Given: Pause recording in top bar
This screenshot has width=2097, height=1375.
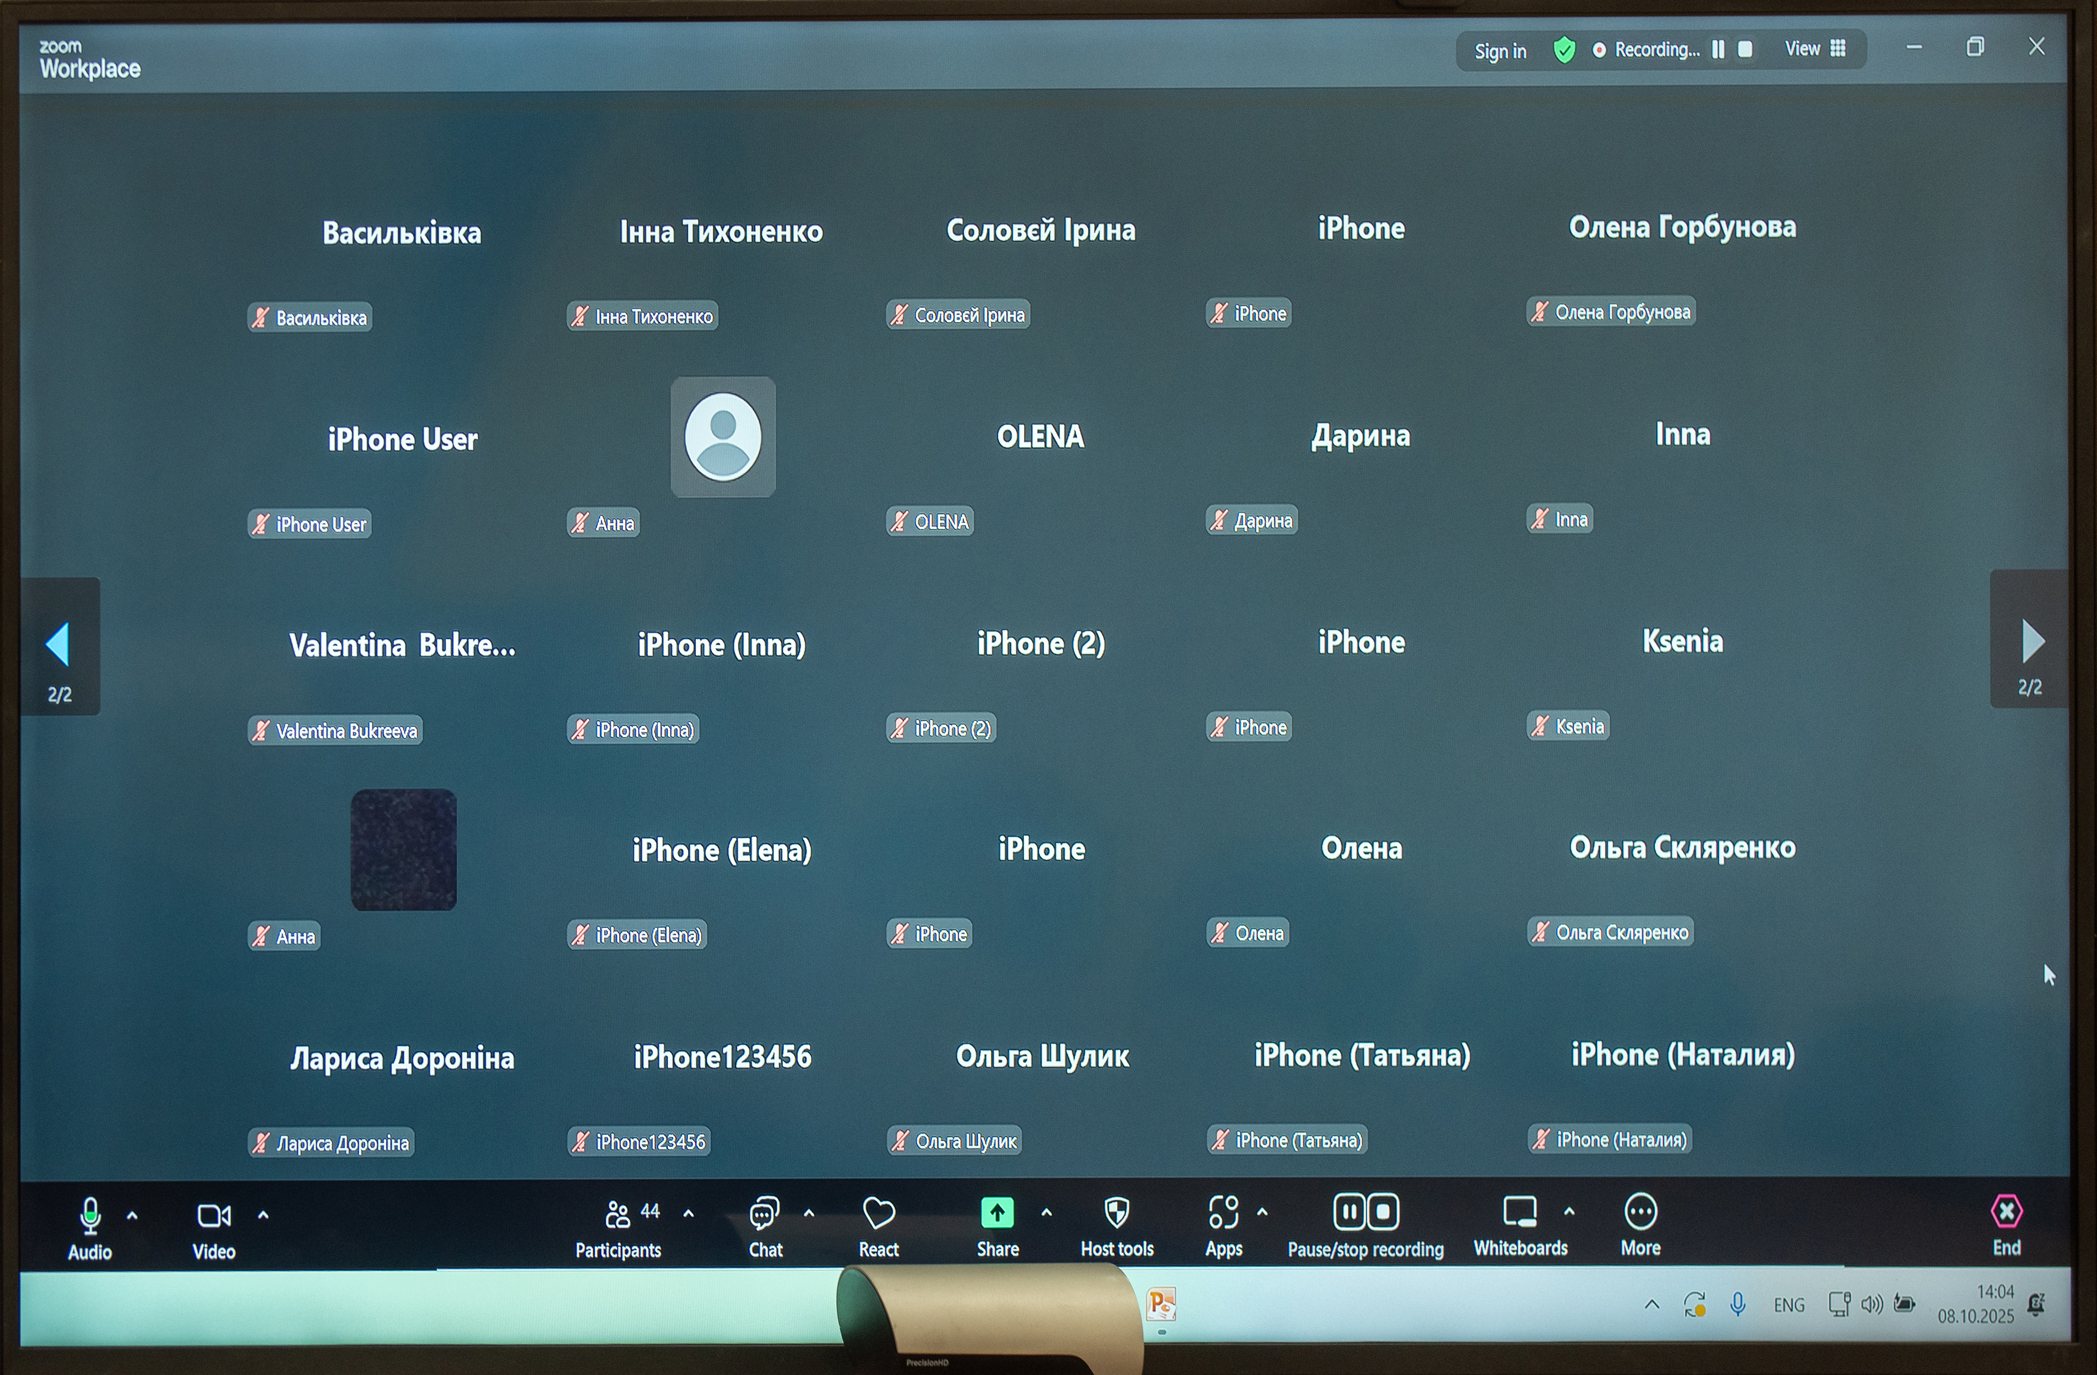Looking at the screenshot, I should [1717, 49].
